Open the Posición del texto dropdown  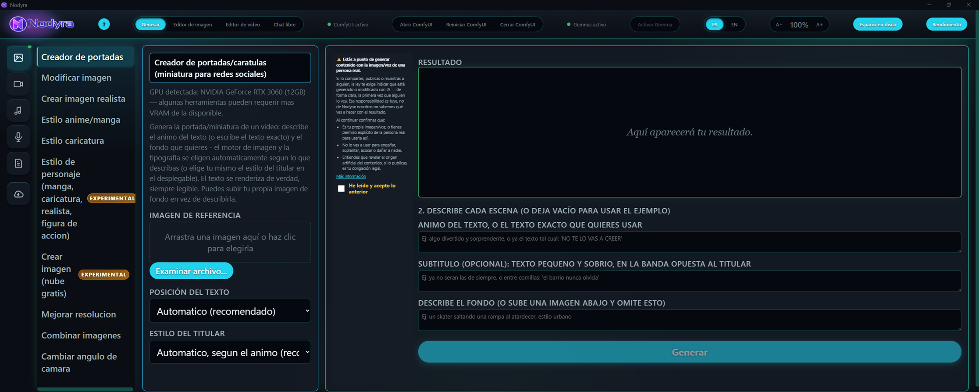230,311
